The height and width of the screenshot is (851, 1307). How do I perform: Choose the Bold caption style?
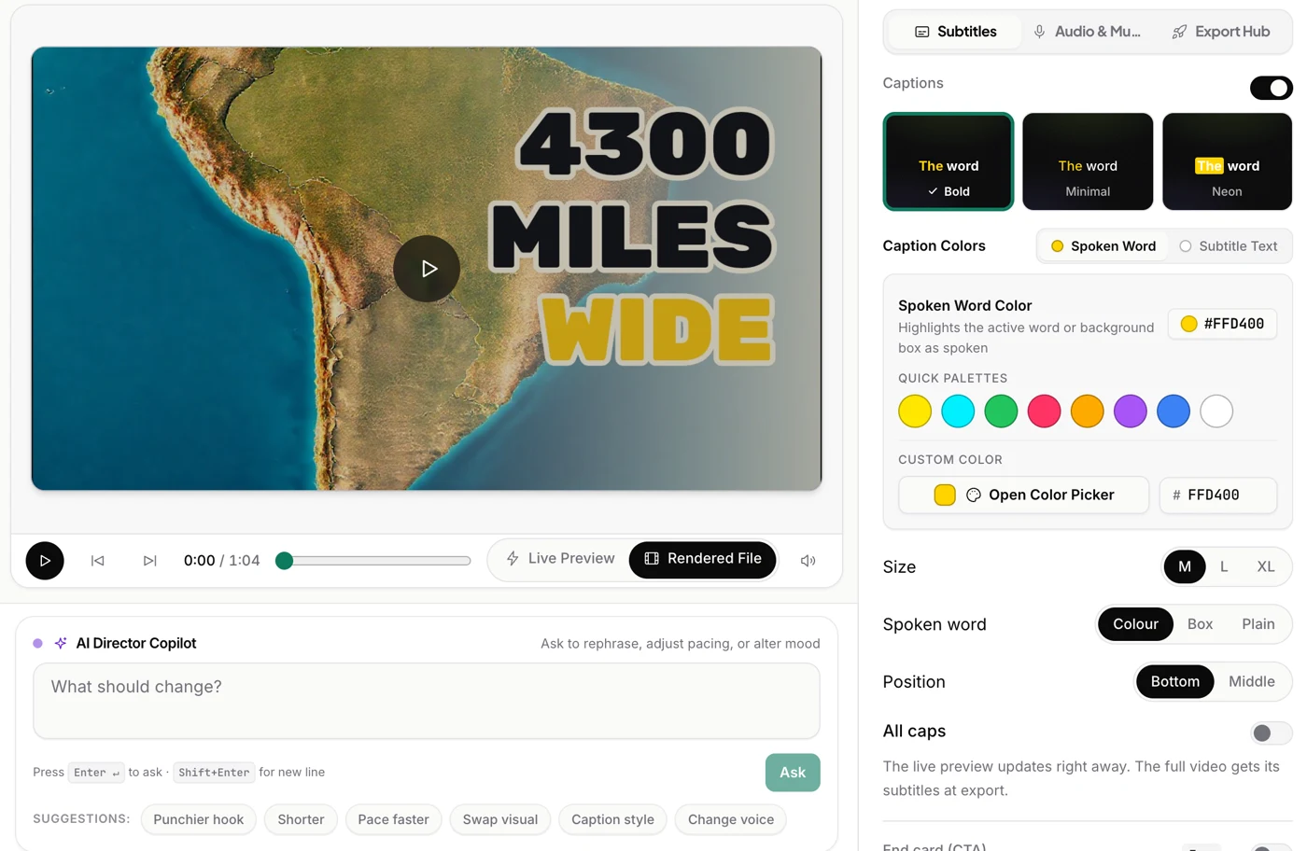[x=949, y=161]
